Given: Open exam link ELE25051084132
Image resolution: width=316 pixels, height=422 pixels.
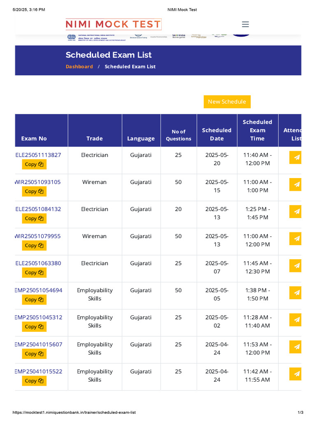Looking at the screenshot, I should (38, 209).
